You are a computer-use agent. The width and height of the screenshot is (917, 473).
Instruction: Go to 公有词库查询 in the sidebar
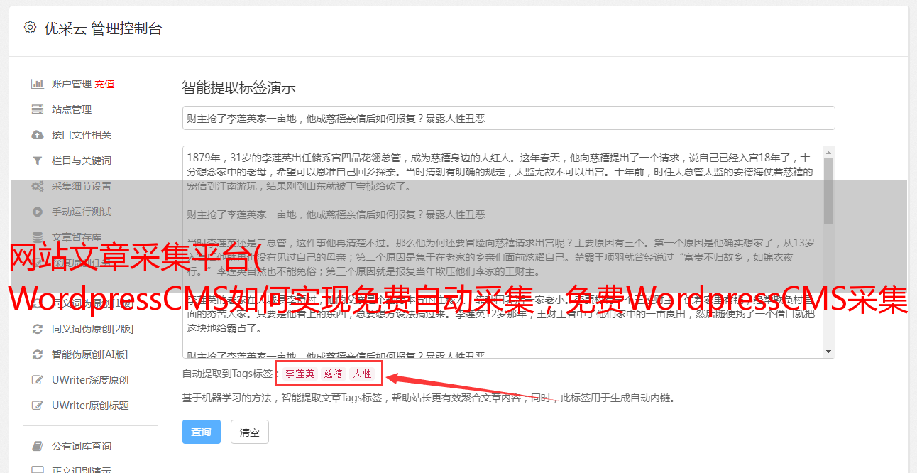coord(82,446)
